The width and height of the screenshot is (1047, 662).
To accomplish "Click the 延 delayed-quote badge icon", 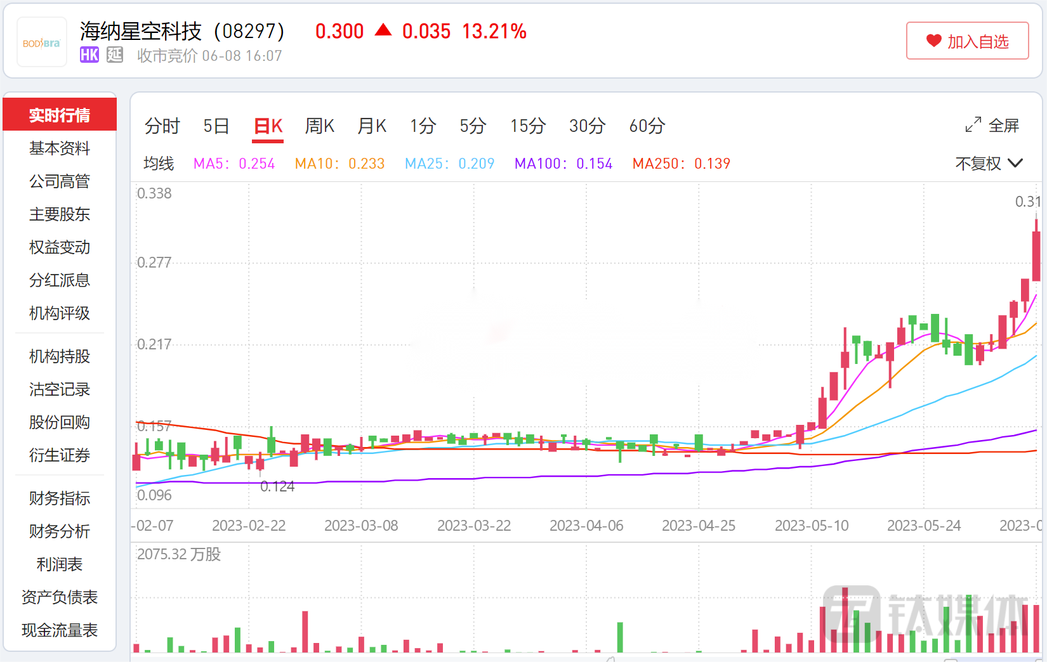I will 115,55.
